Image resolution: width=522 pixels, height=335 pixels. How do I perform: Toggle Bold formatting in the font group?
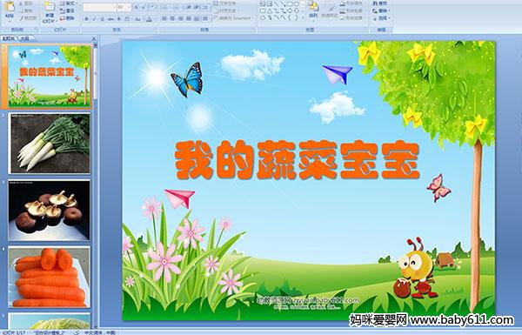(86, 19)
